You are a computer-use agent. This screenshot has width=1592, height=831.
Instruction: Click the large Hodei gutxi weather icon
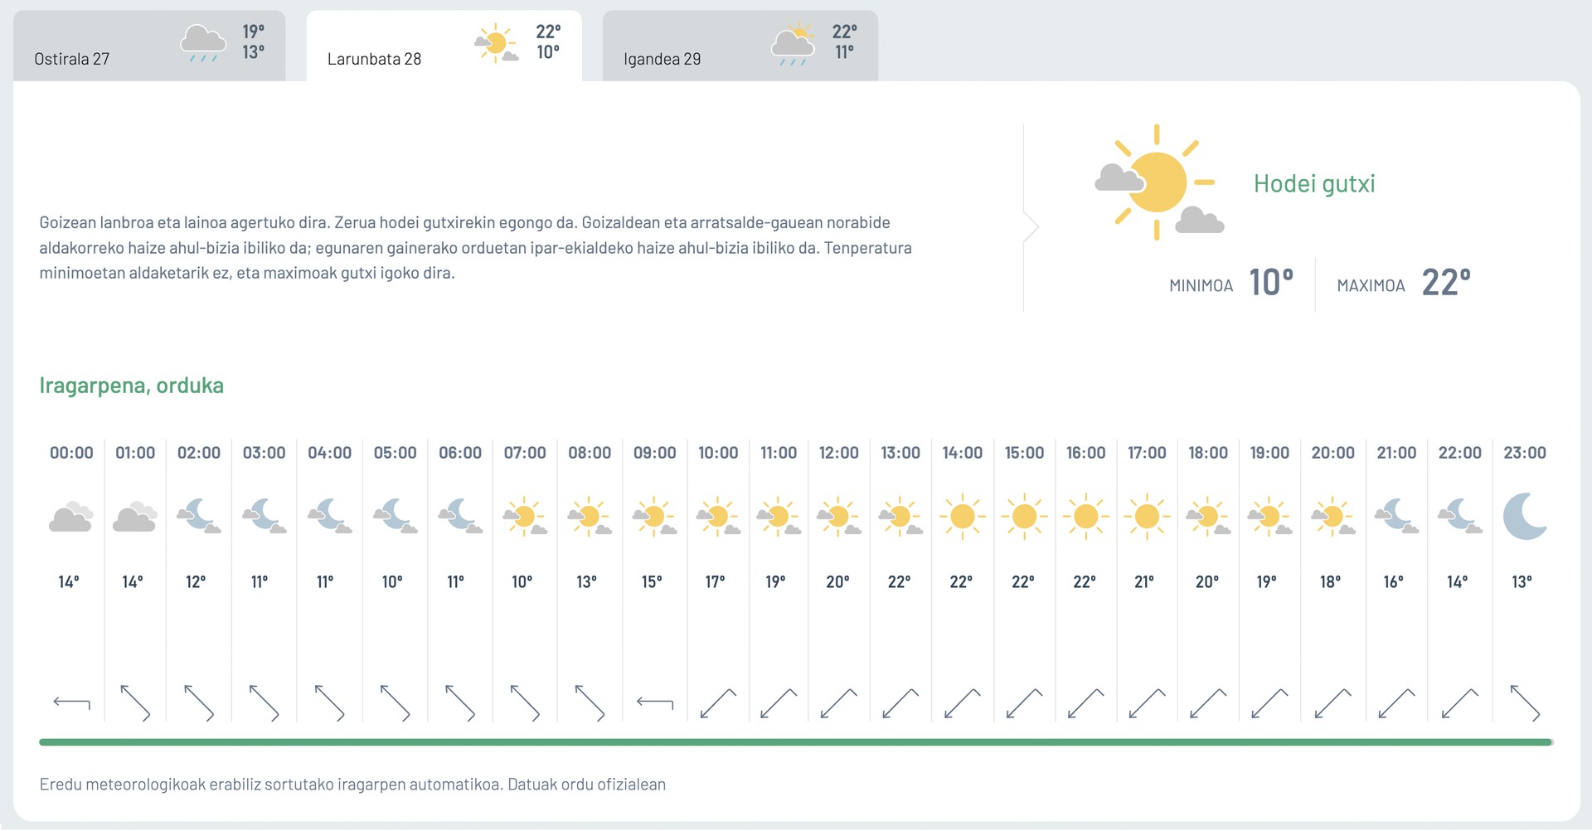point(1158,182)
